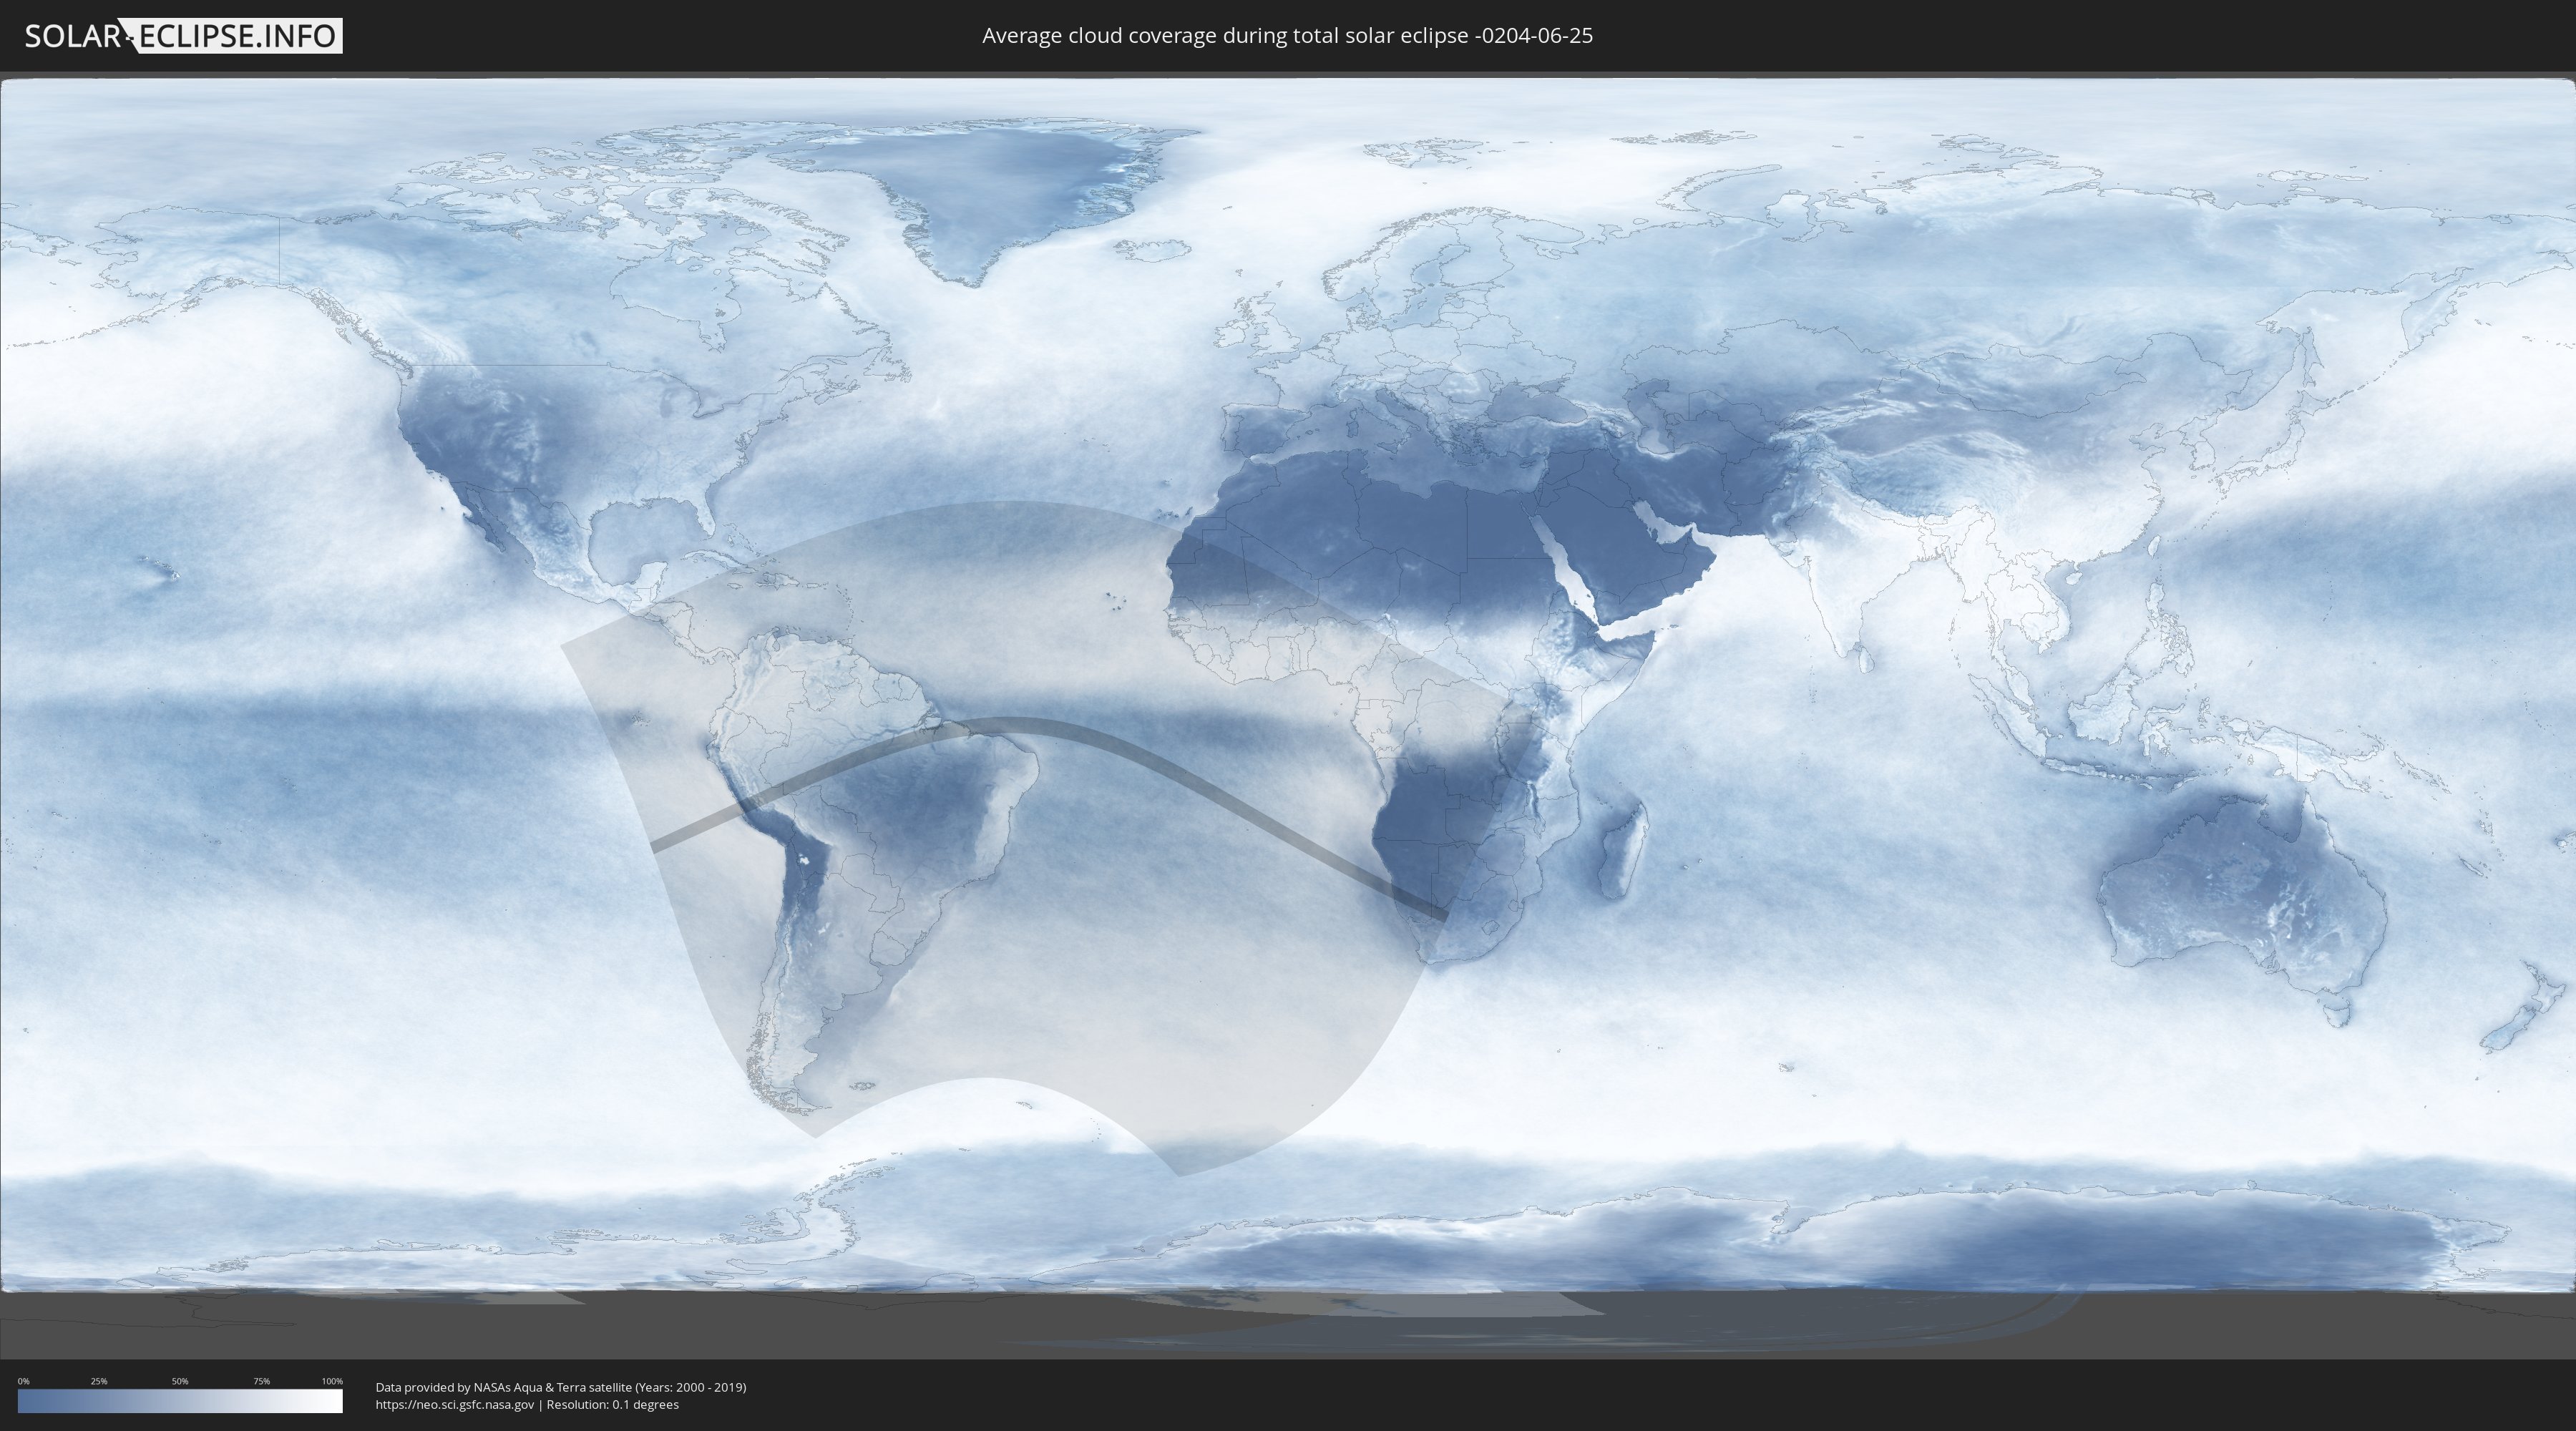The height and width of the screenshot is (1431, 2576).
Task: Click 'Data provided by NASAs Aqua & Terra satellite' text
Action: (503, 1387)
